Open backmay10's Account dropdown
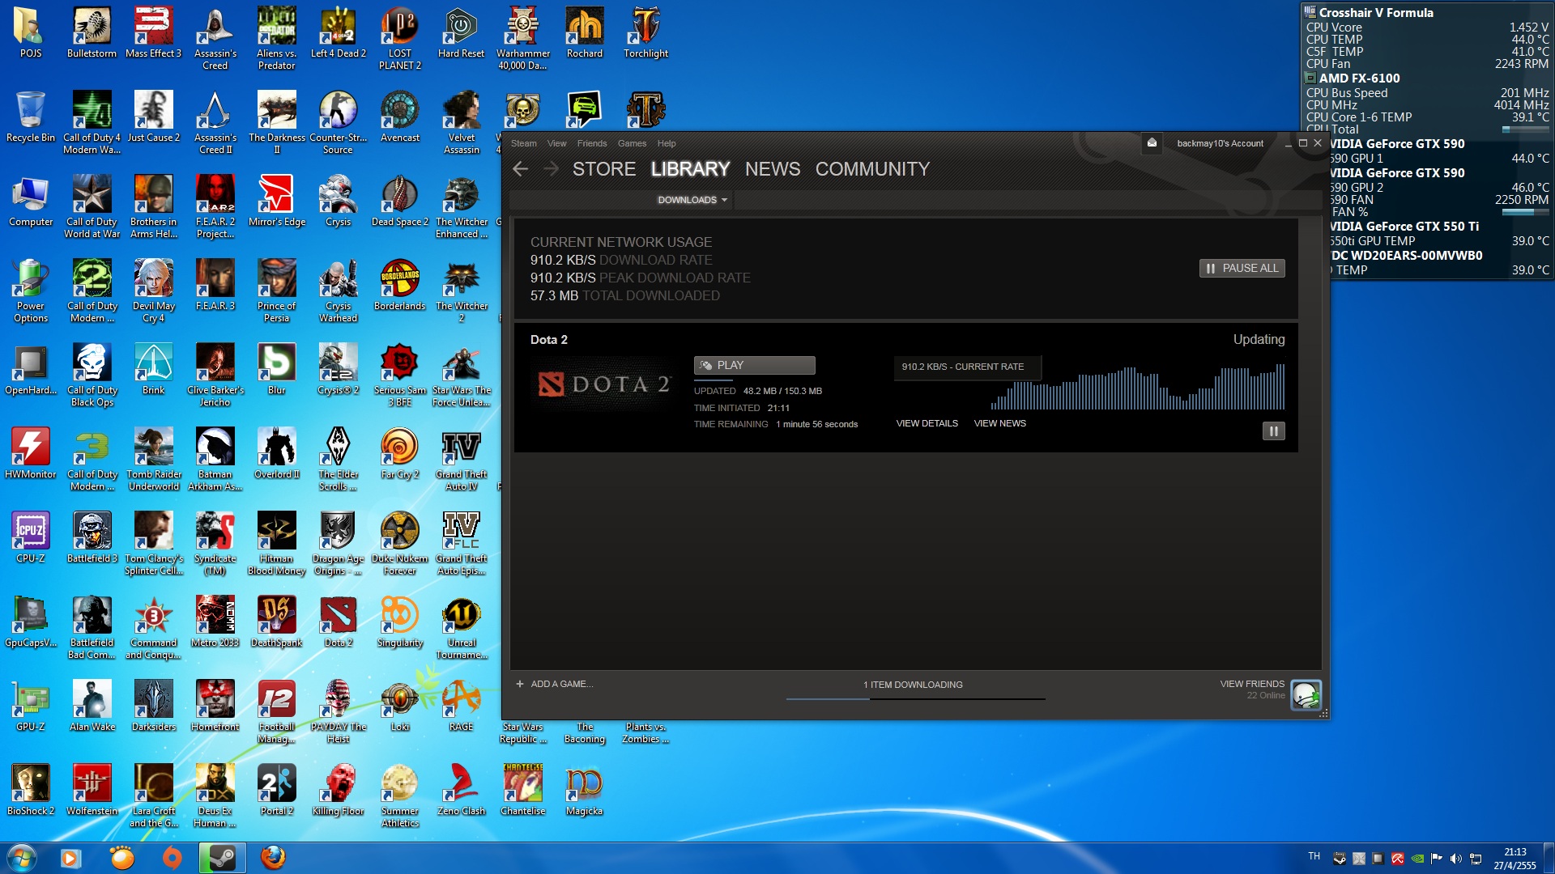Image resolution: width=1555 pixels, height=874 pixels. (1220, 143)
